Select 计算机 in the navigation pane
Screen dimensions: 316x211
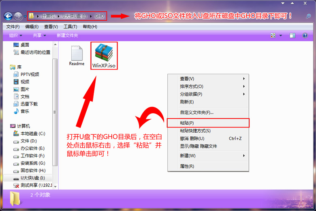[x=20, y=126]
